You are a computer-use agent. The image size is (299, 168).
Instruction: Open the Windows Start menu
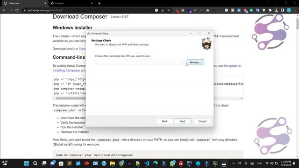pos(27,163)
